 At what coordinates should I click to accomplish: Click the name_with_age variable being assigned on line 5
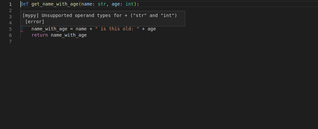click(49, 29)
